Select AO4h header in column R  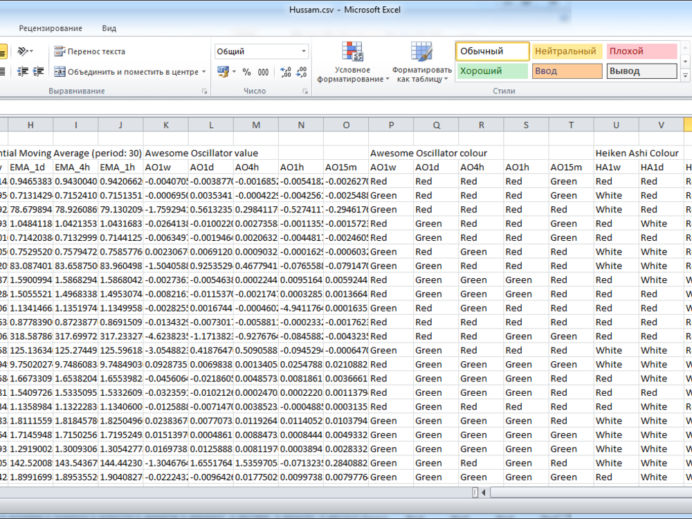click(481, 167)
